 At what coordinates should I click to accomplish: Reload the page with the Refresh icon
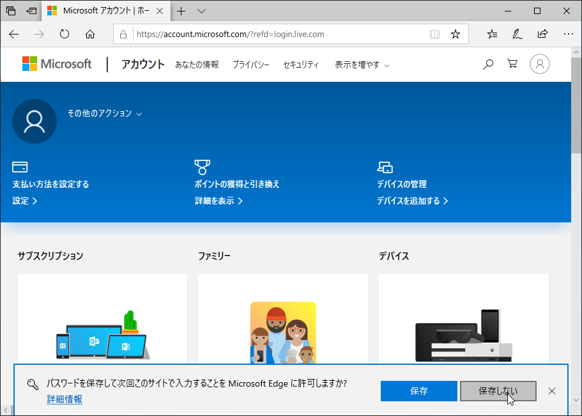(x=65, y=35)
